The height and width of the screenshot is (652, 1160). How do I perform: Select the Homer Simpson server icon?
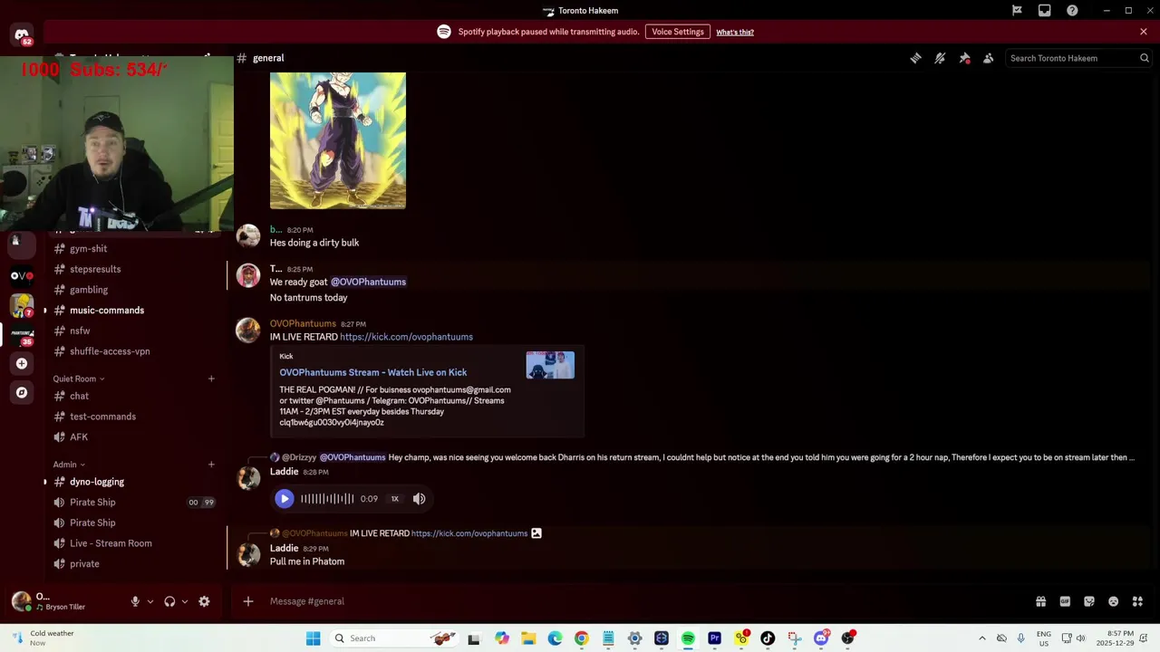[22, 306]
